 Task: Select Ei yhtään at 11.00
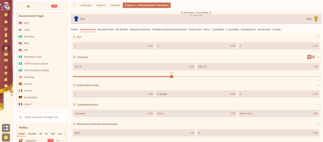coord(196,94)
